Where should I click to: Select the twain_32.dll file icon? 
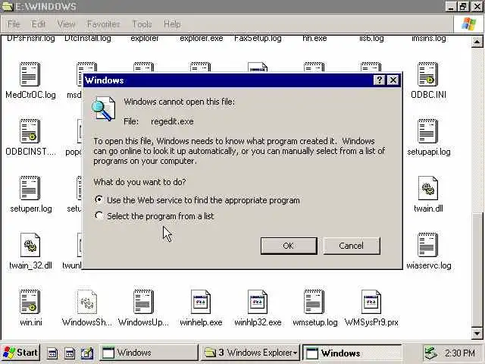pos(30,245)
